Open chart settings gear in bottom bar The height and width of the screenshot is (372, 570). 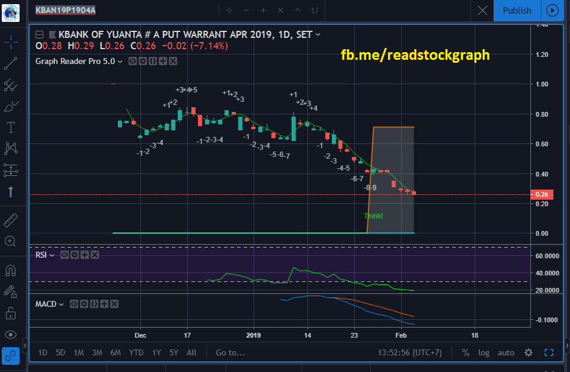tap(529, 352)
